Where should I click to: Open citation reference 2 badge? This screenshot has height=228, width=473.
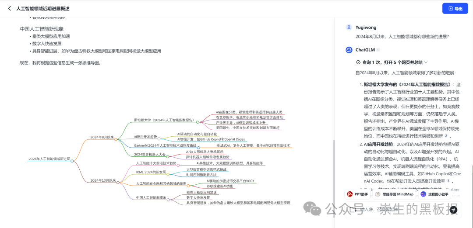pyautogui.click(x=446, y=136)
